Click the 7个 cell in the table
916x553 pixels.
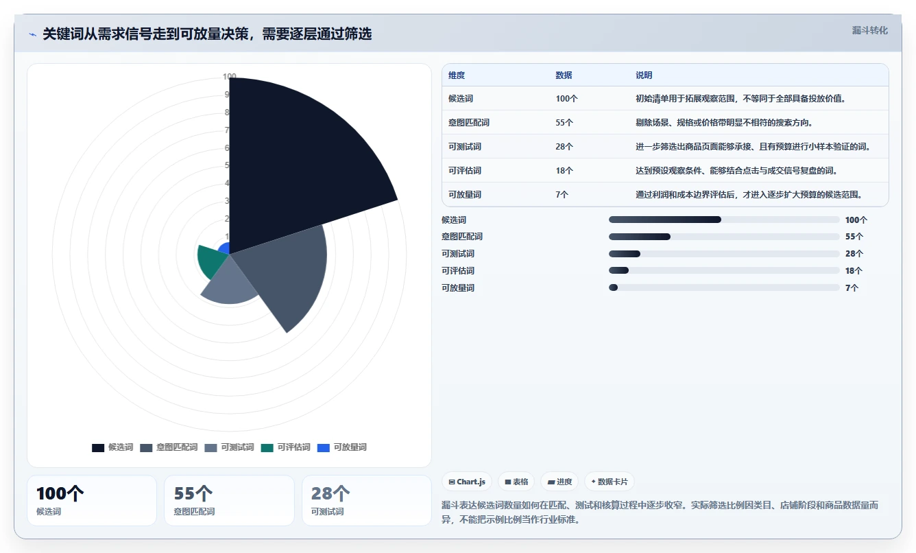click(x=562, y=195)
